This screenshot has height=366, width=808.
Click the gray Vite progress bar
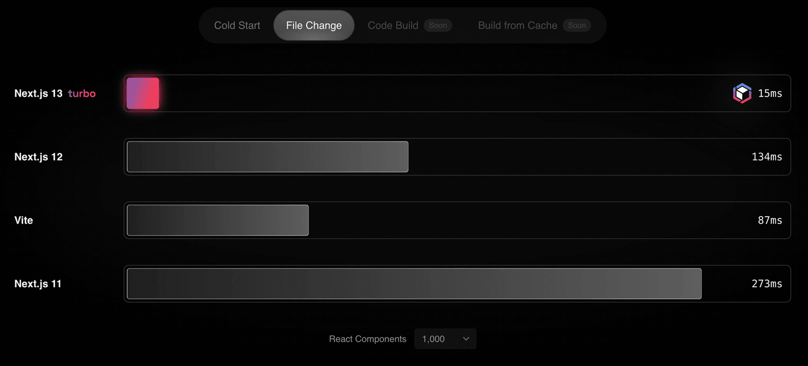point(218,220)
